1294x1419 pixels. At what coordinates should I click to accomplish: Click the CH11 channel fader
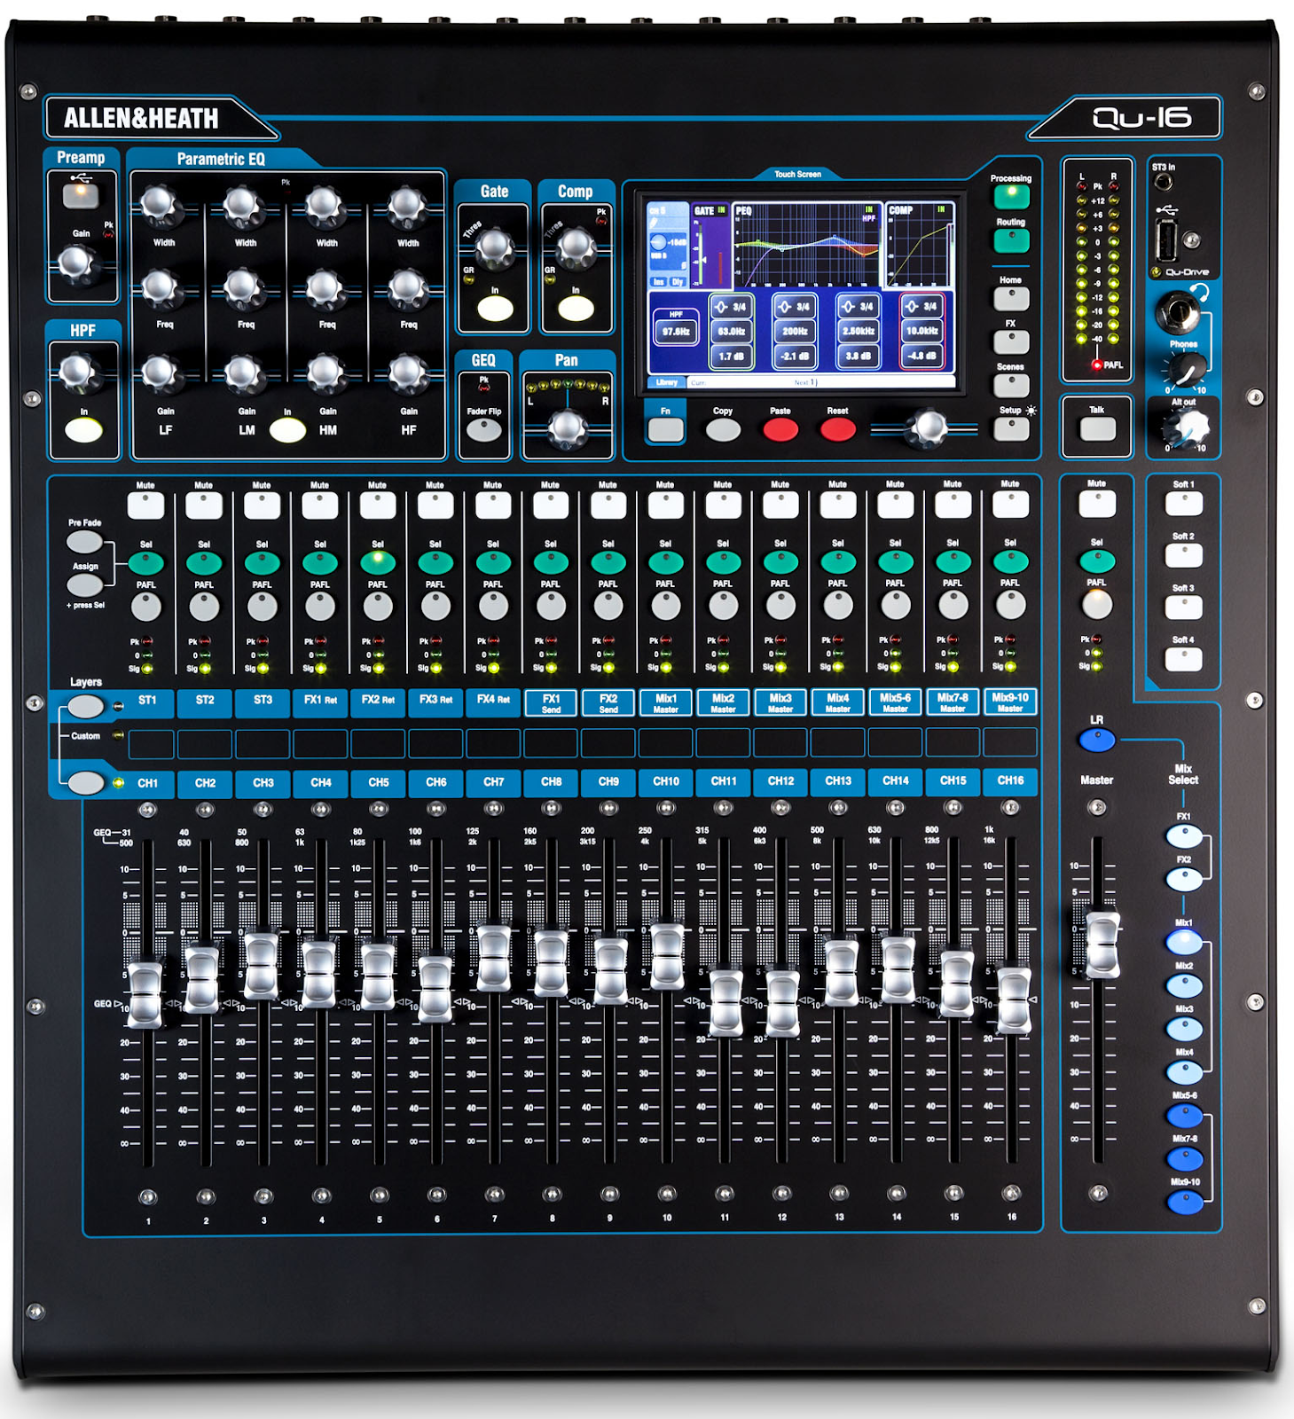coord(726,1002)
